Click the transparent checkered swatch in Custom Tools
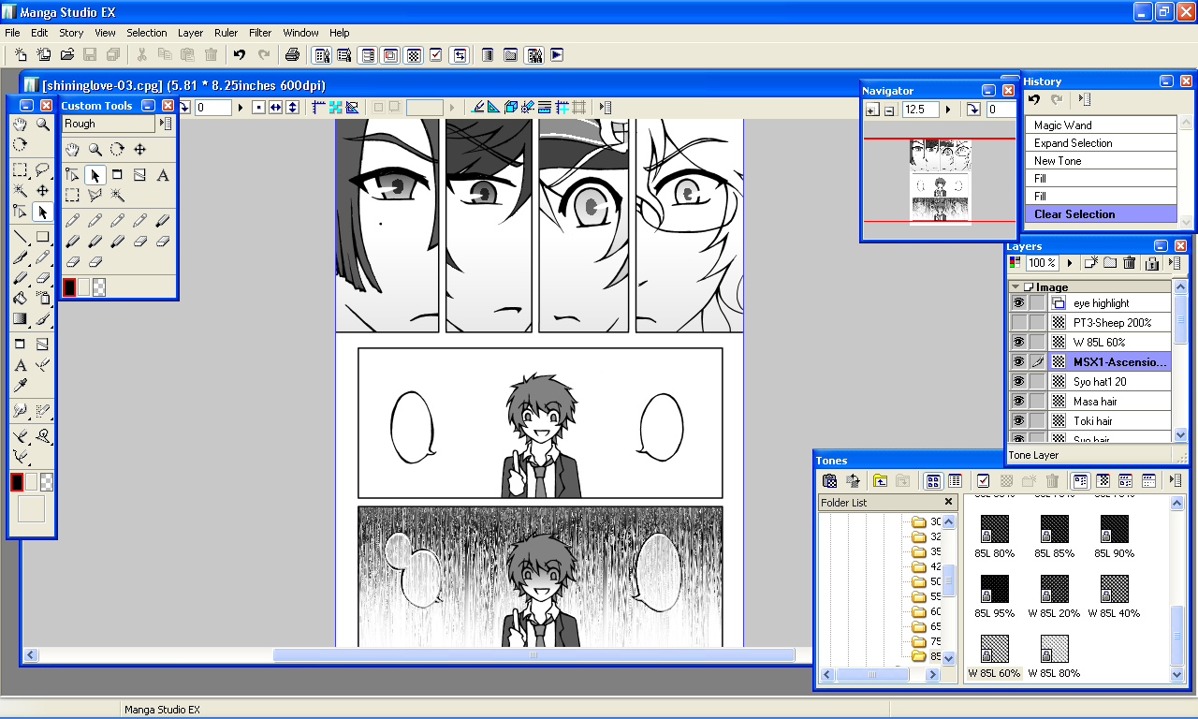Image resolution: width=1198 pixels, height=719 pixels. 99,287
